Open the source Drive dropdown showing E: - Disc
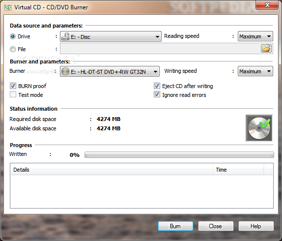 pyautogui.click(x=111, y=36)
